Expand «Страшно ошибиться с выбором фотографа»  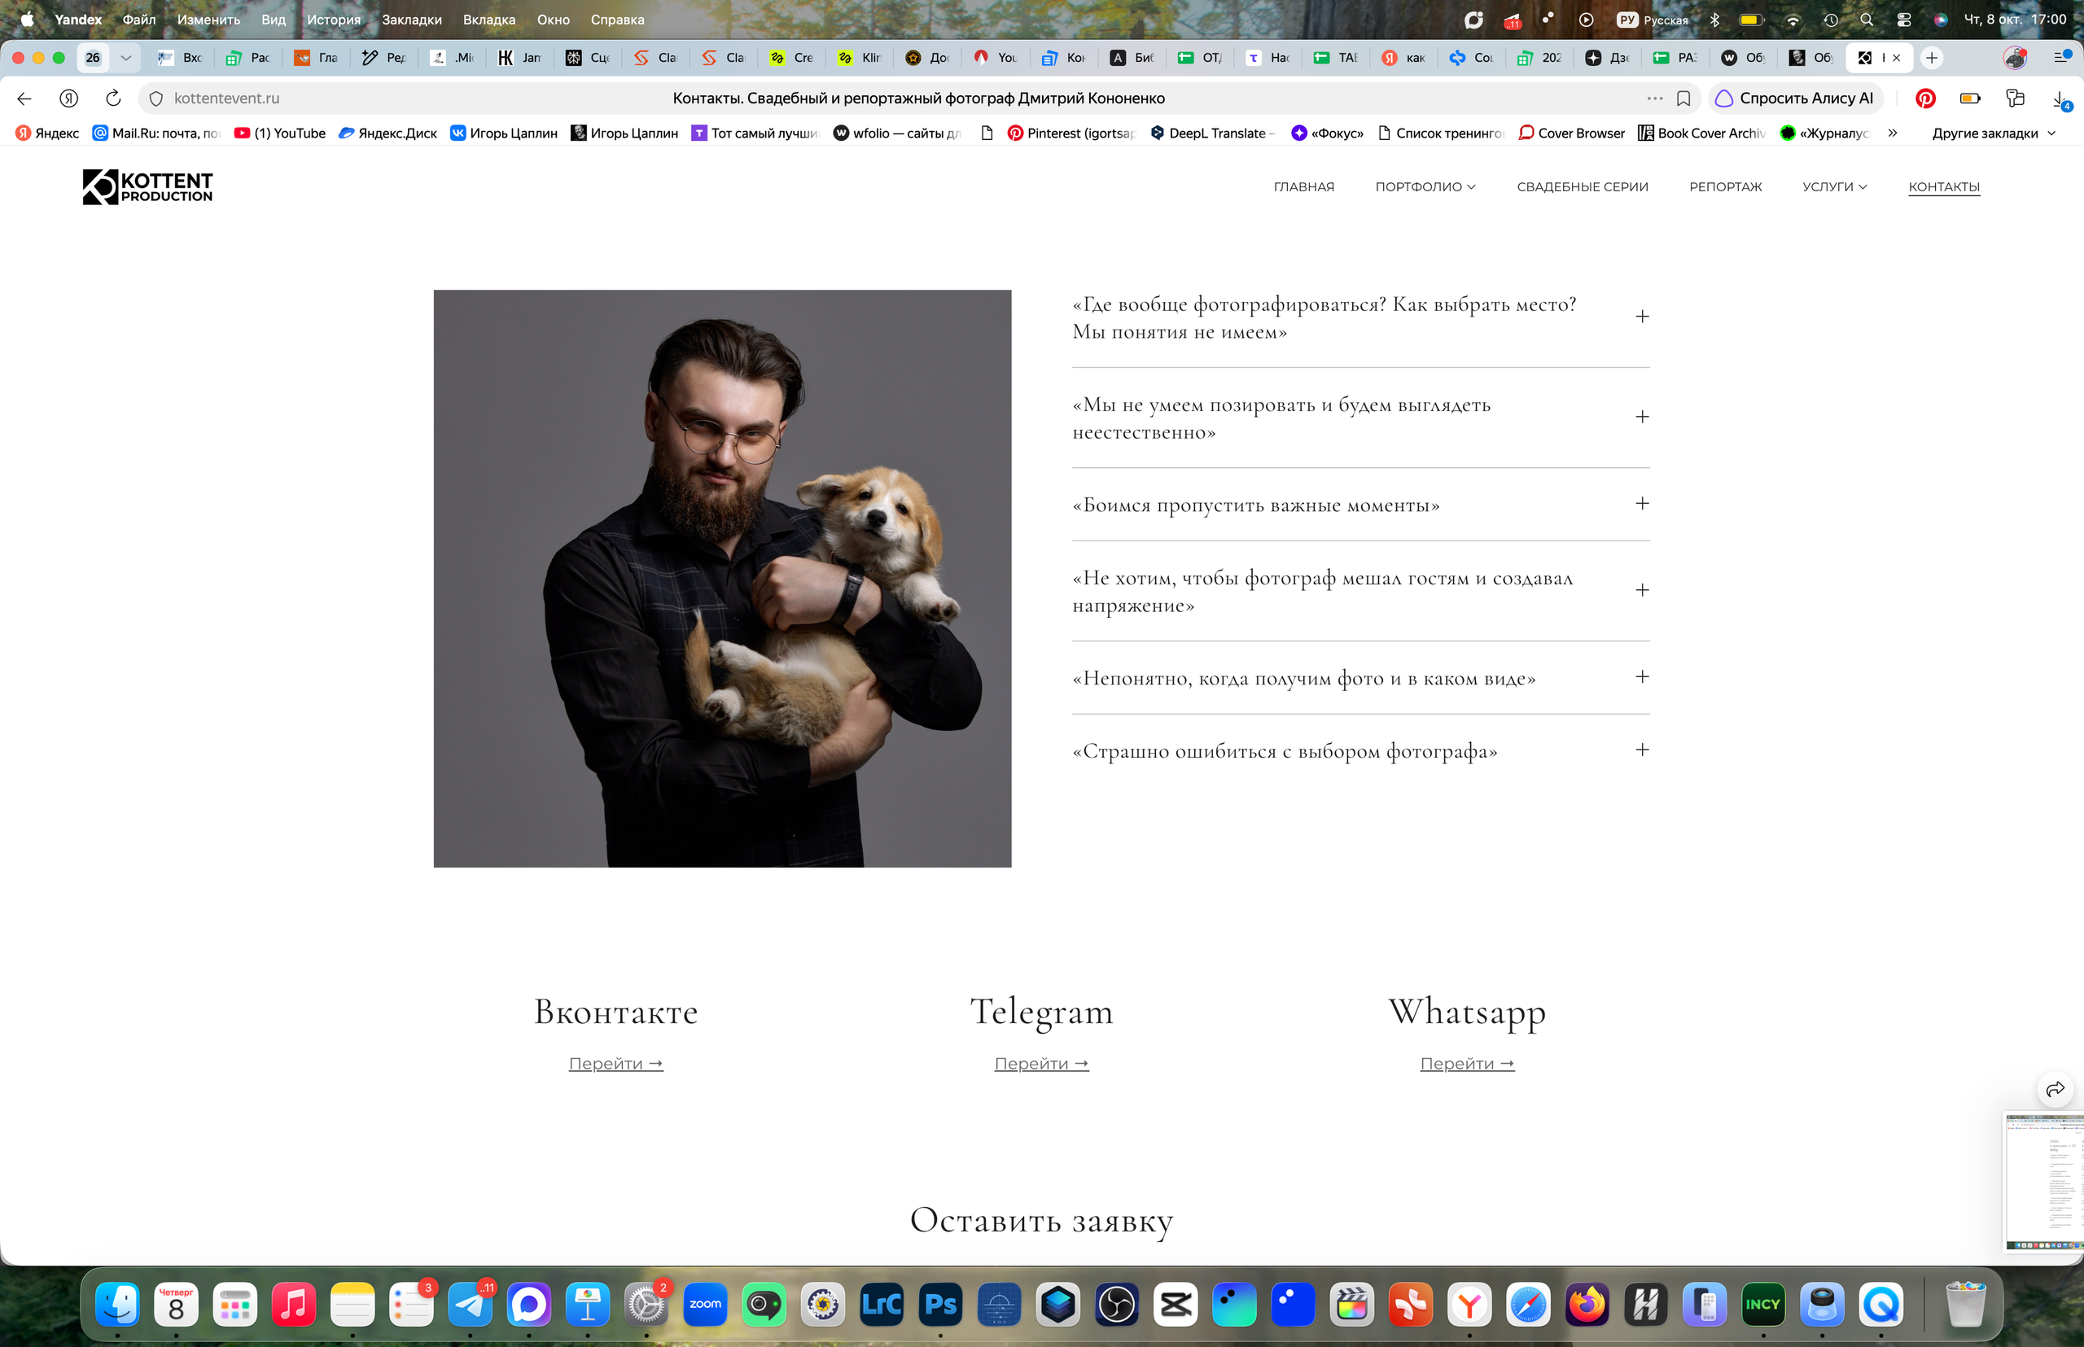point(1360,750)
